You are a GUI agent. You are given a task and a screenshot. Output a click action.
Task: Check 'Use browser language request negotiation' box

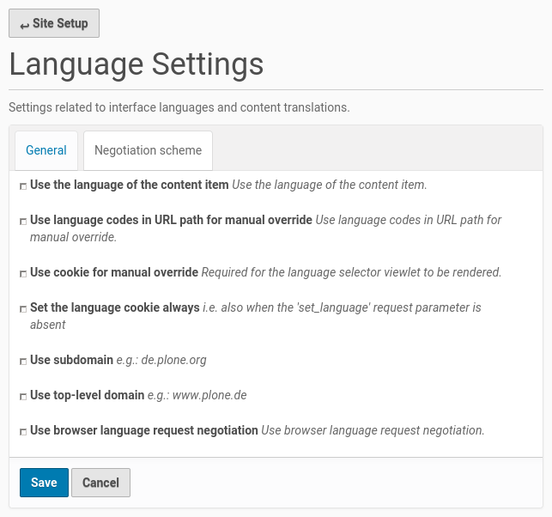[23, 431]
